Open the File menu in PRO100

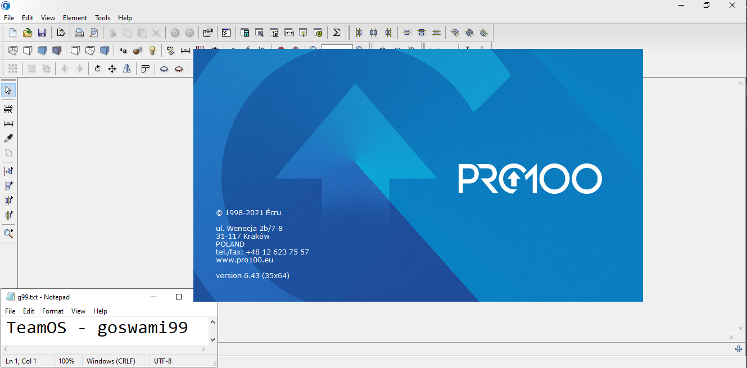(x=9, y=18)
